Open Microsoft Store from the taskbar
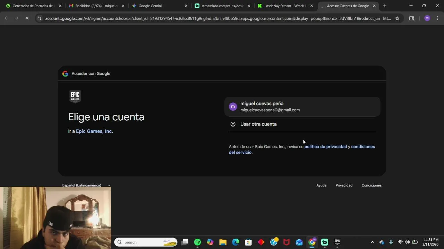Viewport: 444px width, 249px height. (248, 242)
